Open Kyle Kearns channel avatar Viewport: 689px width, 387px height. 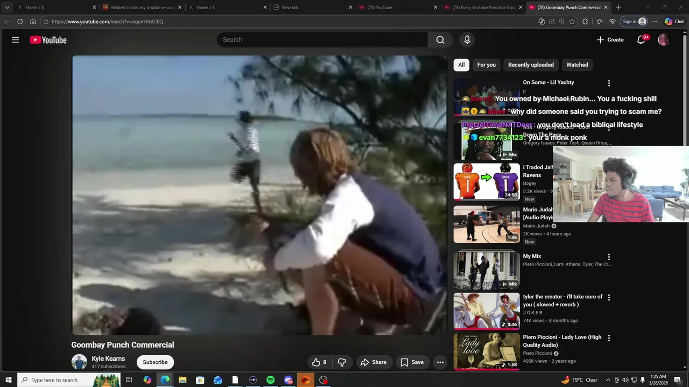[79, 362]
